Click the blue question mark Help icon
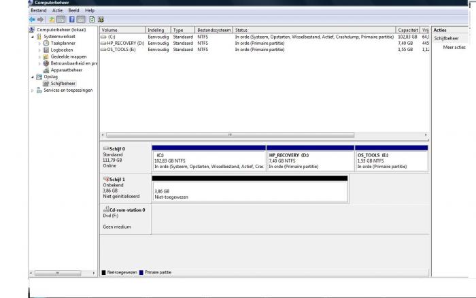This screenshot has width=476, height=298. [x=72, y=20]
